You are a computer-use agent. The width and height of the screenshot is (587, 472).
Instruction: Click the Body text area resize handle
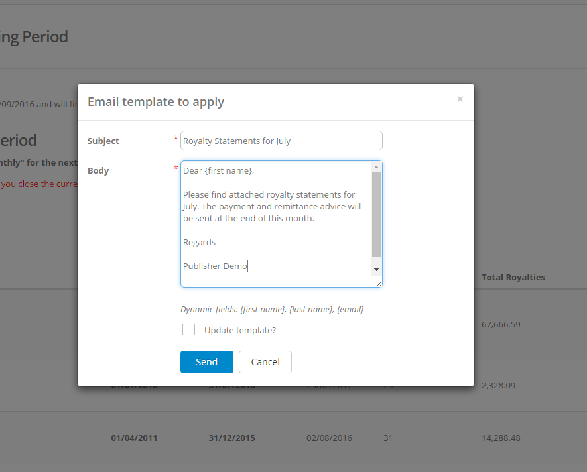pos(379,284)
